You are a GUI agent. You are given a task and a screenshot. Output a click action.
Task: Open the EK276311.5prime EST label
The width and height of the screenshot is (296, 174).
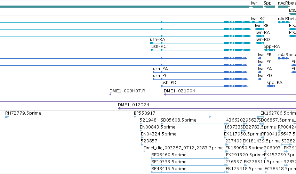pyautogui.click(x=263, y=162)
